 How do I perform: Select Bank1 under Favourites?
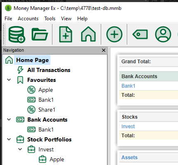tap(46, 100)
